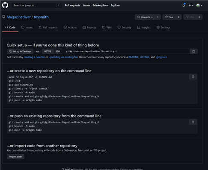Click the 'git add README.md' line
The width and height of the screenshot is (208, 170).
[21, 85]
